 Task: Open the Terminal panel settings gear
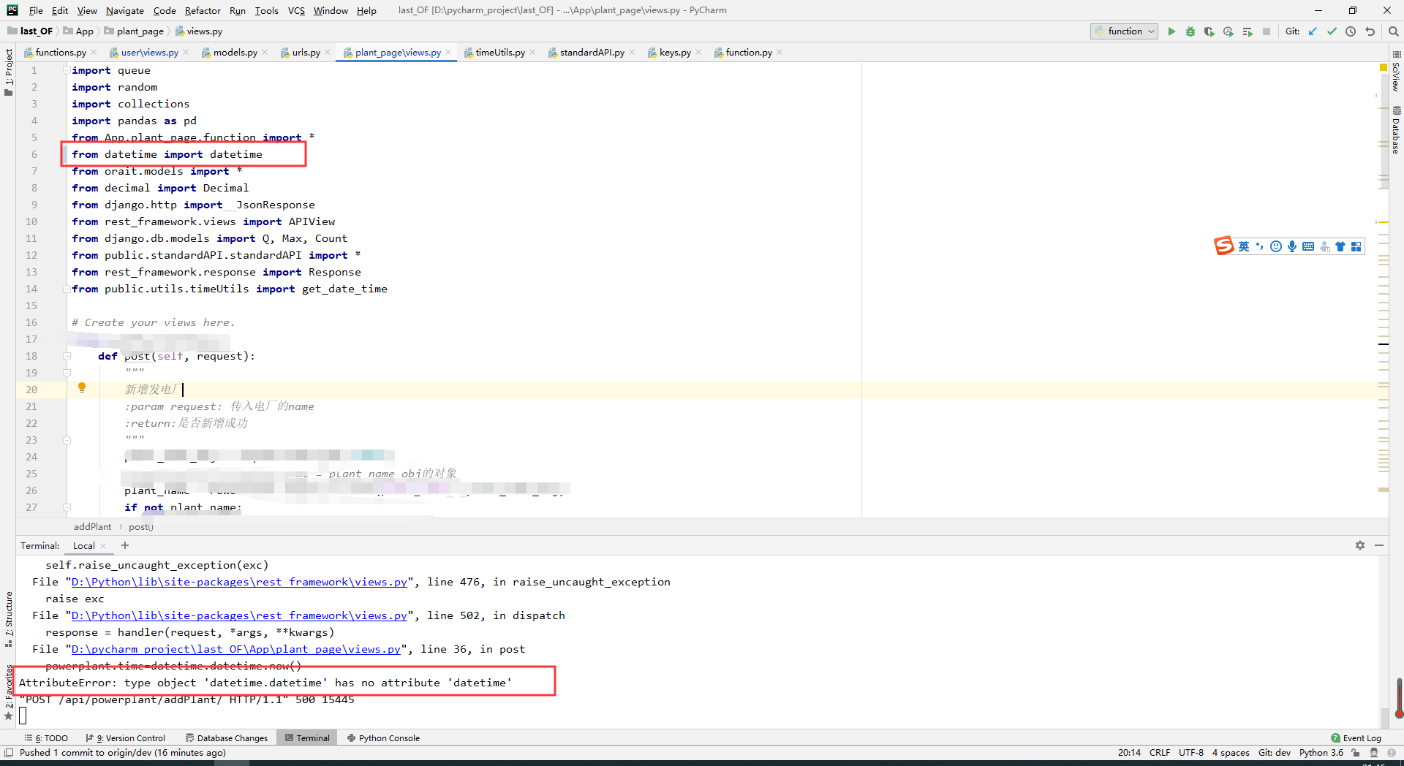point(1360,545)
